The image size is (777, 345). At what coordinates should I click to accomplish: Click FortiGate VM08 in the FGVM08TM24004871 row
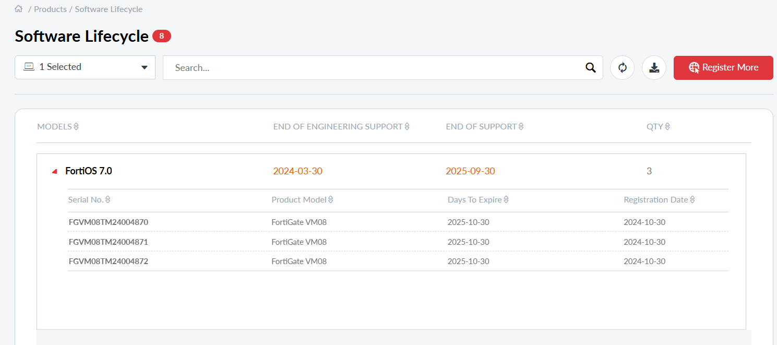(299, 242)
